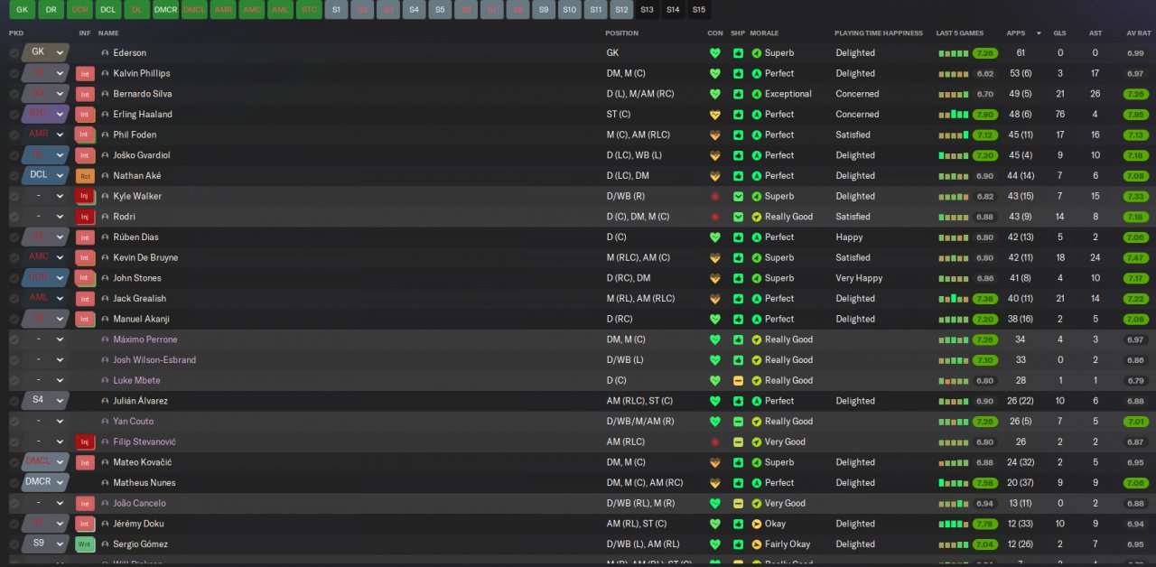Image resolution: width=1156 pixels, height=567 pixels.
Task: Open Erling Haaland's player profile
Action: point(143,115)
